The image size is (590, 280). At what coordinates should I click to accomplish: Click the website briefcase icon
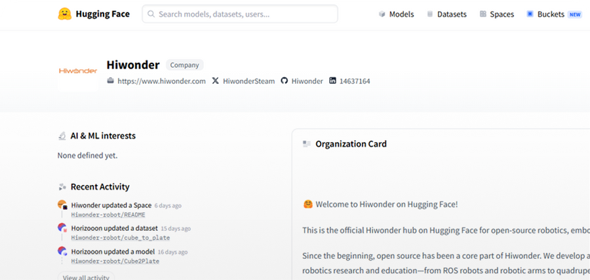[110, 80]
